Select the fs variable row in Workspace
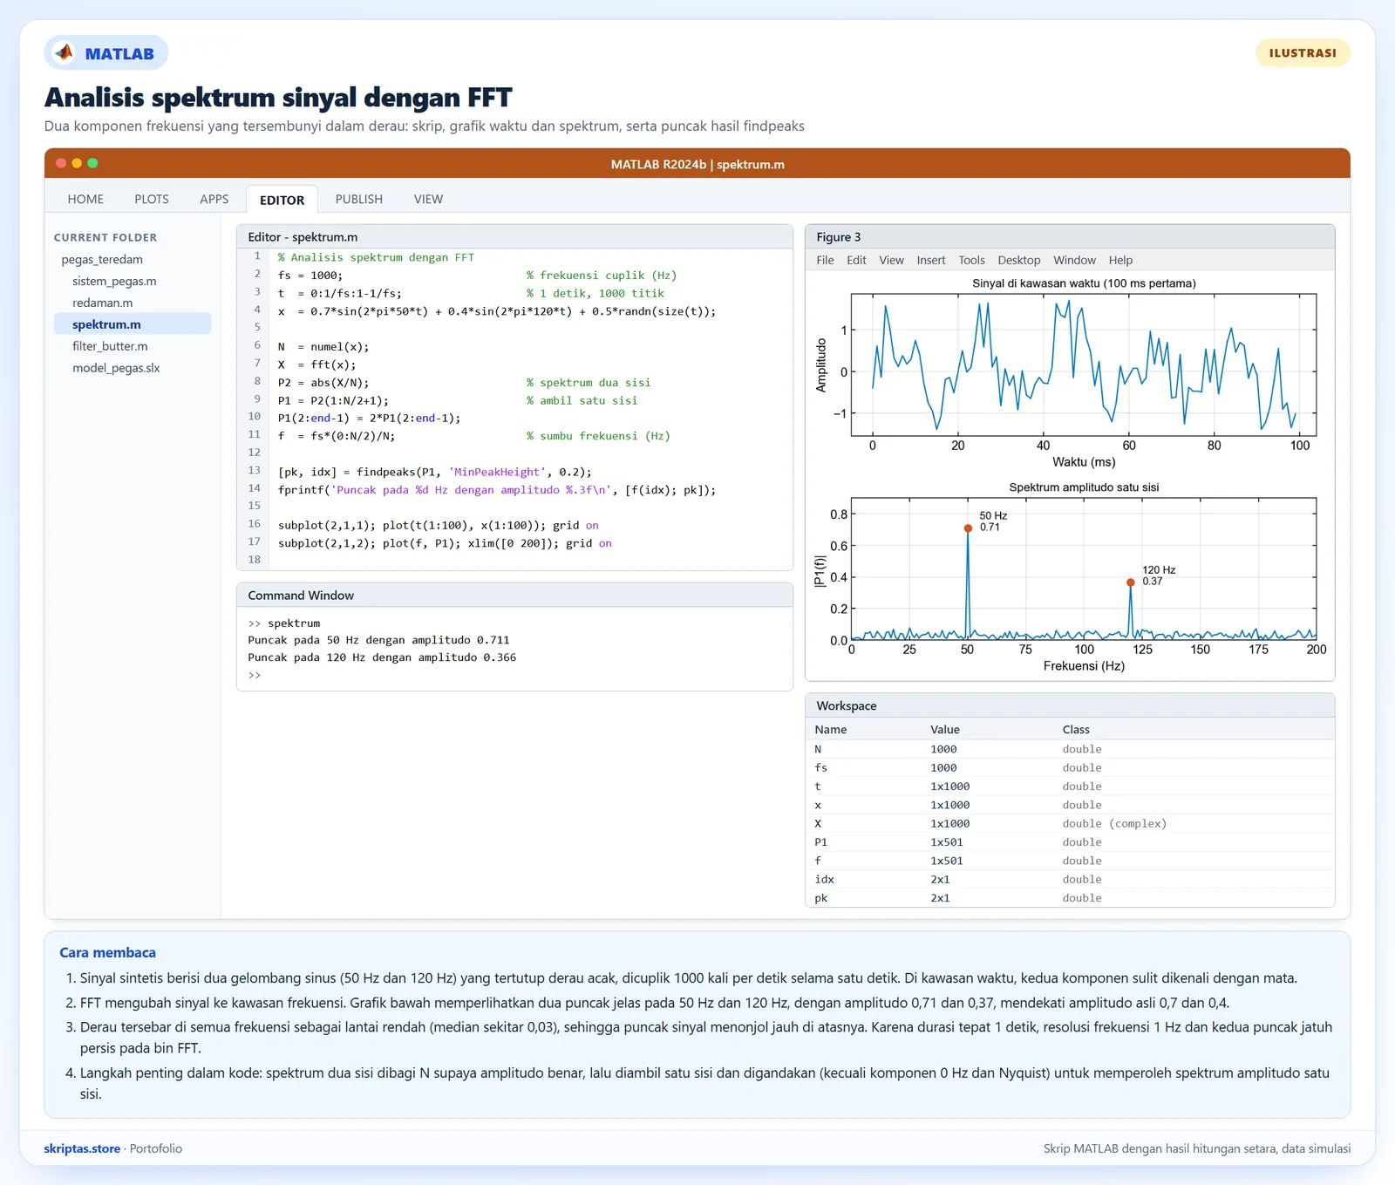 point(1070,767)
